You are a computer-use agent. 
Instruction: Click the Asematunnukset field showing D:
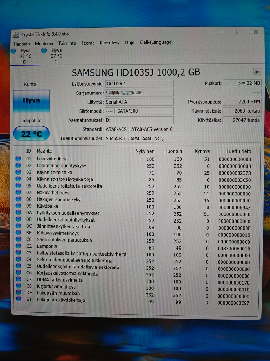point(139,120)
